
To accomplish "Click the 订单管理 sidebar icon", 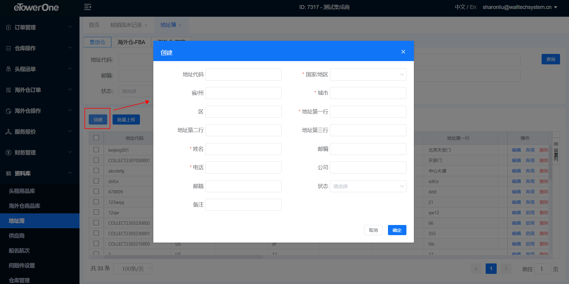I will [9, 27].
